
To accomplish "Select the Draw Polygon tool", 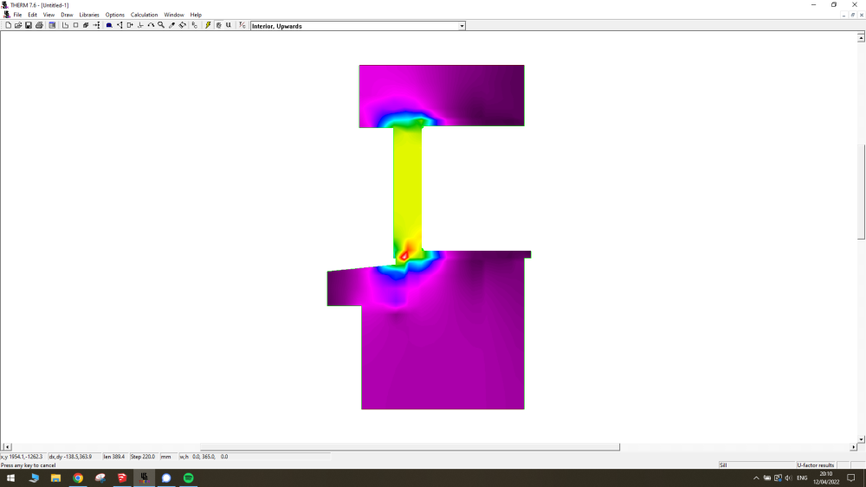I will pos(65,25).
